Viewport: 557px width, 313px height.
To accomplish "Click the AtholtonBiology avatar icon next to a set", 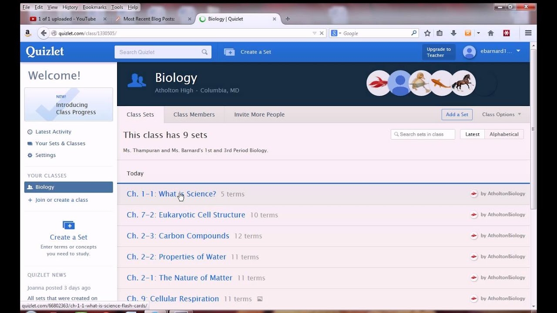I will [474, 193].
